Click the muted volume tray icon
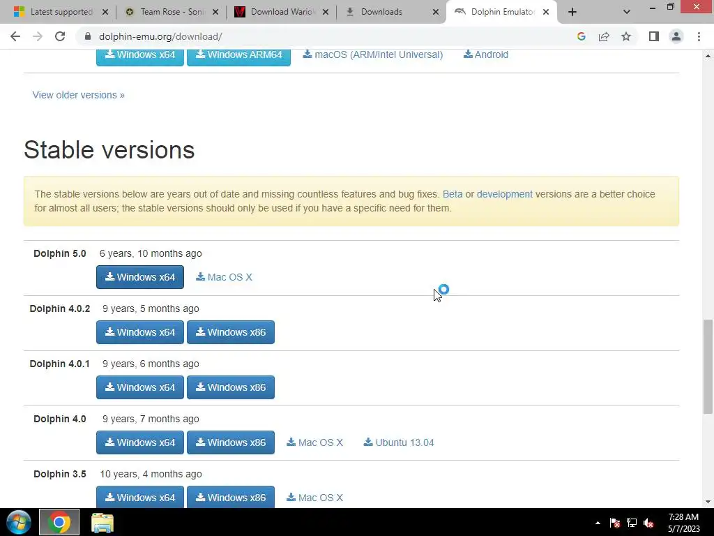The height and width of the screenshot is (536, 714). pyautogui.click(x=649, y=523)
